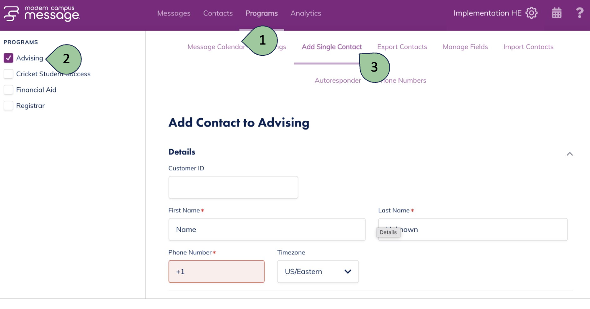This screenshot has height=309, width=590.
Task: Focus the First Name text field
Action: pos(267,229)
